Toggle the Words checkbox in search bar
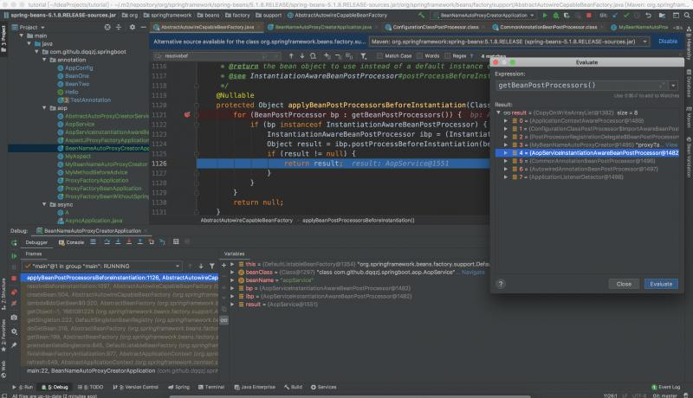 click(419, 56)
